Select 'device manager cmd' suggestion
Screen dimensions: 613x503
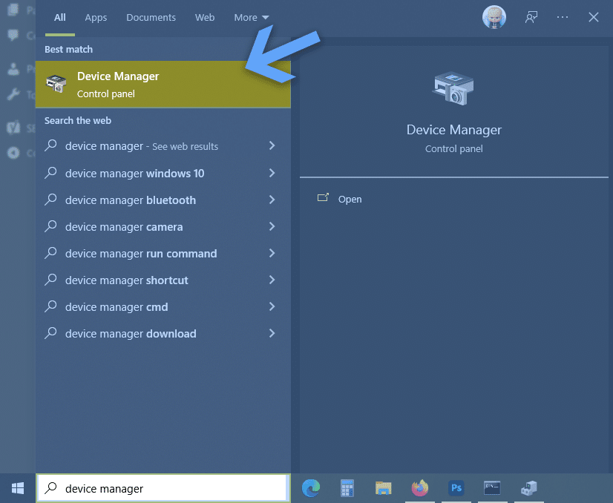163,307
